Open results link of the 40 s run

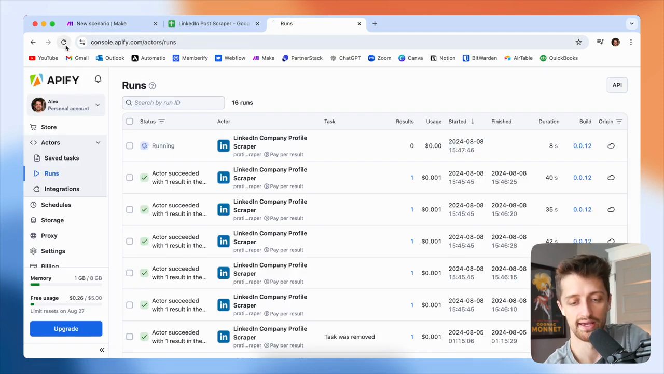click(412, 178)
